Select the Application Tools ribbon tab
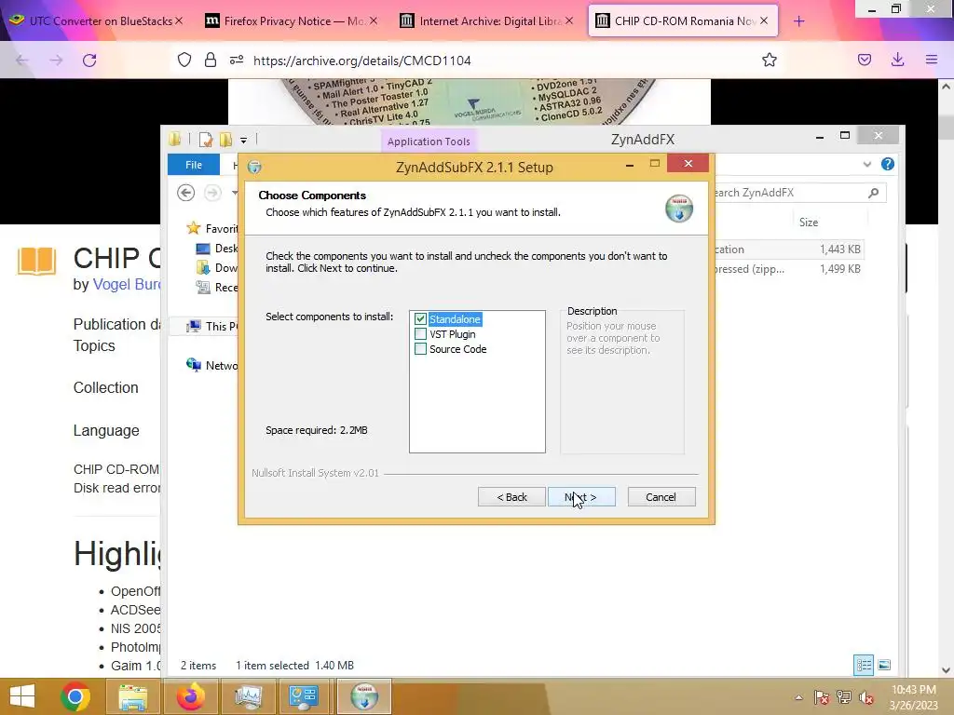Screen dimensions: 954x715 [x=429, y=142]
